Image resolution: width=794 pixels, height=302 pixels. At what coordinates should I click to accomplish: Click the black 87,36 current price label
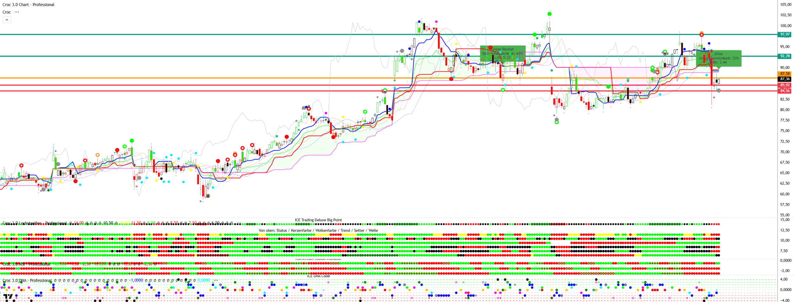click(x=785, y=79)
